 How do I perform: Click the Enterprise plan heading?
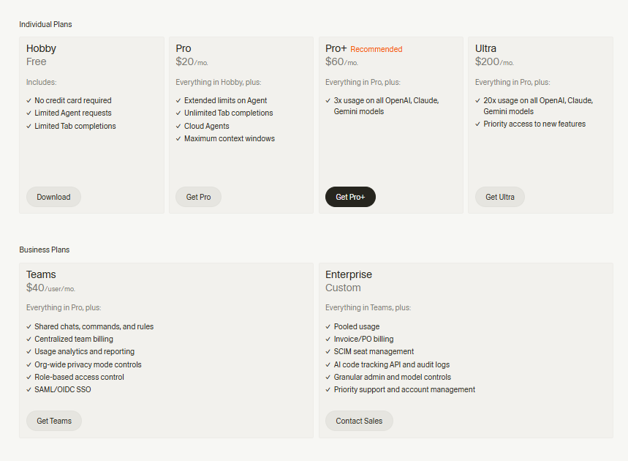pos(349,274)
